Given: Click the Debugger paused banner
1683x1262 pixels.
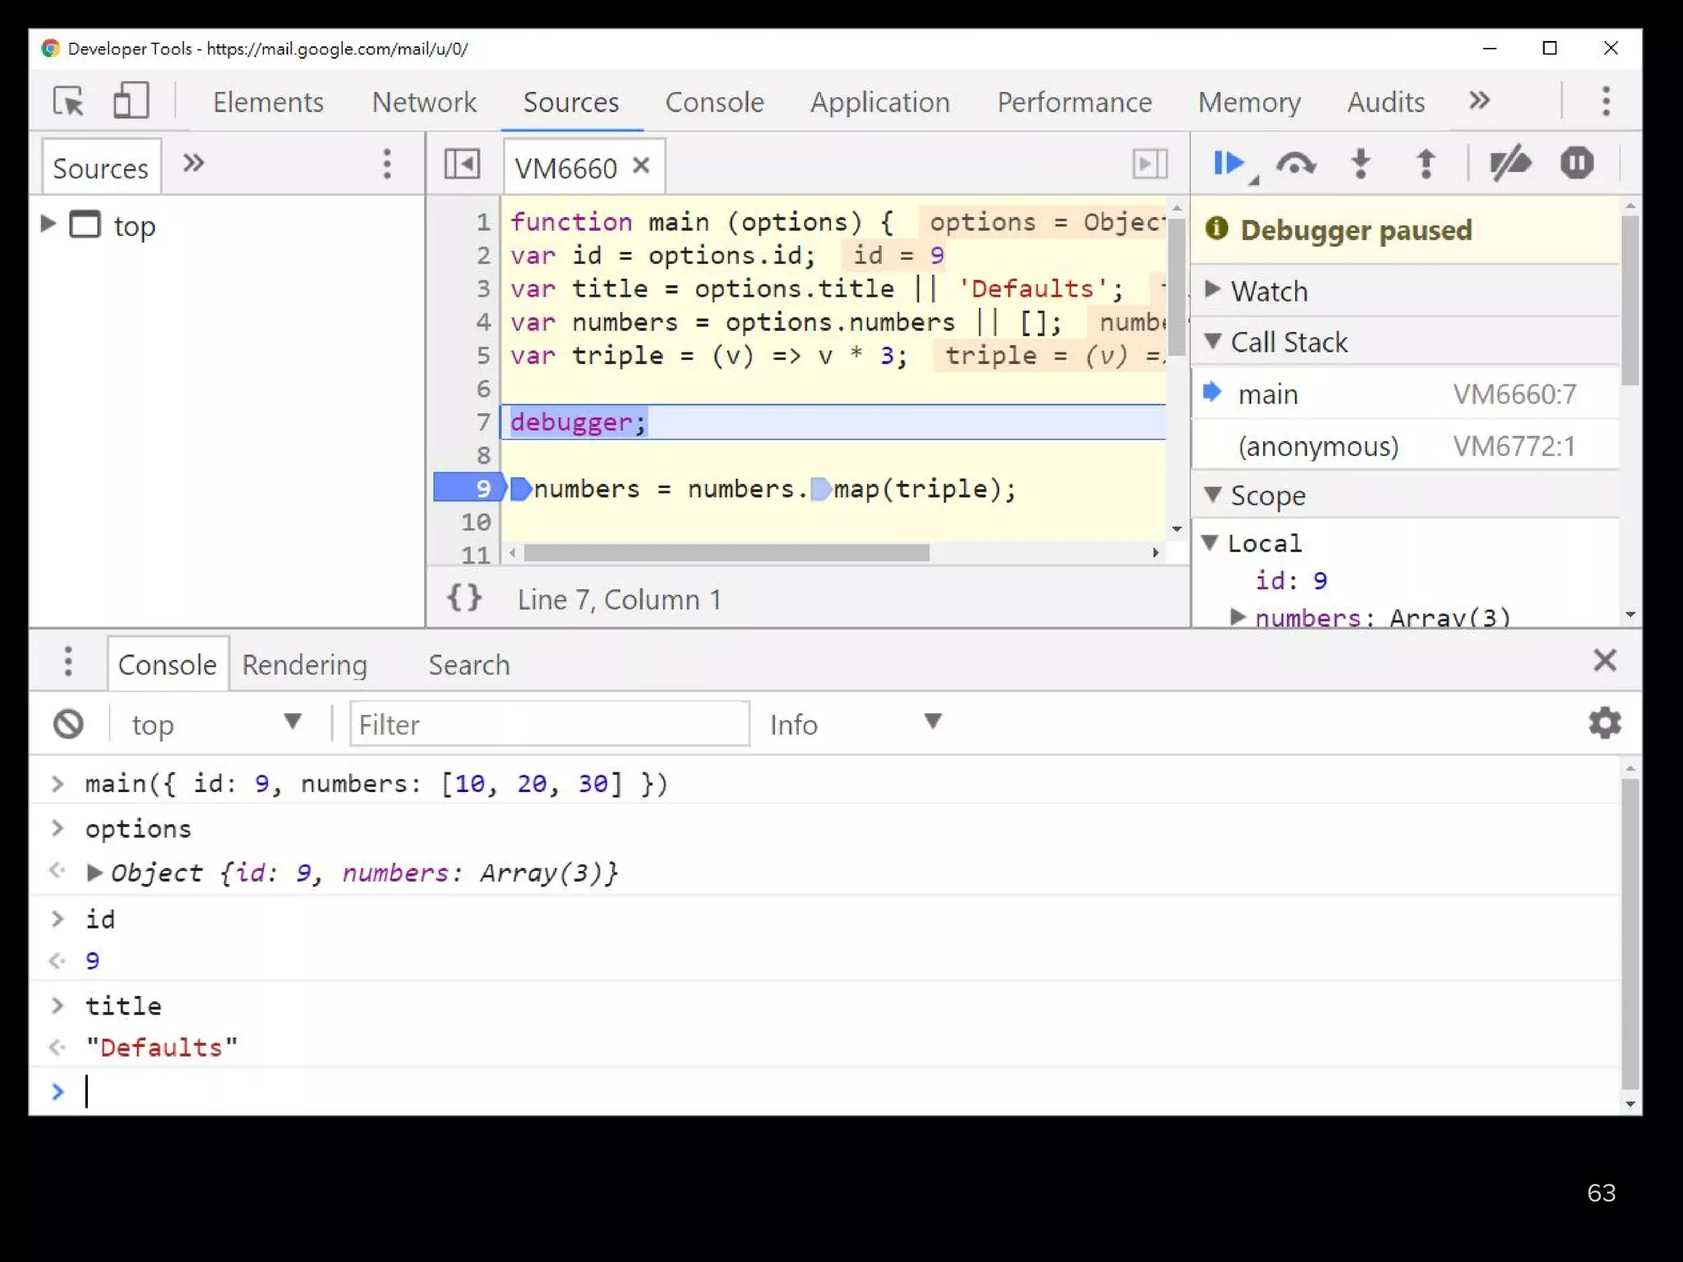Looking at the screenshot, I should pos(1405,230).
